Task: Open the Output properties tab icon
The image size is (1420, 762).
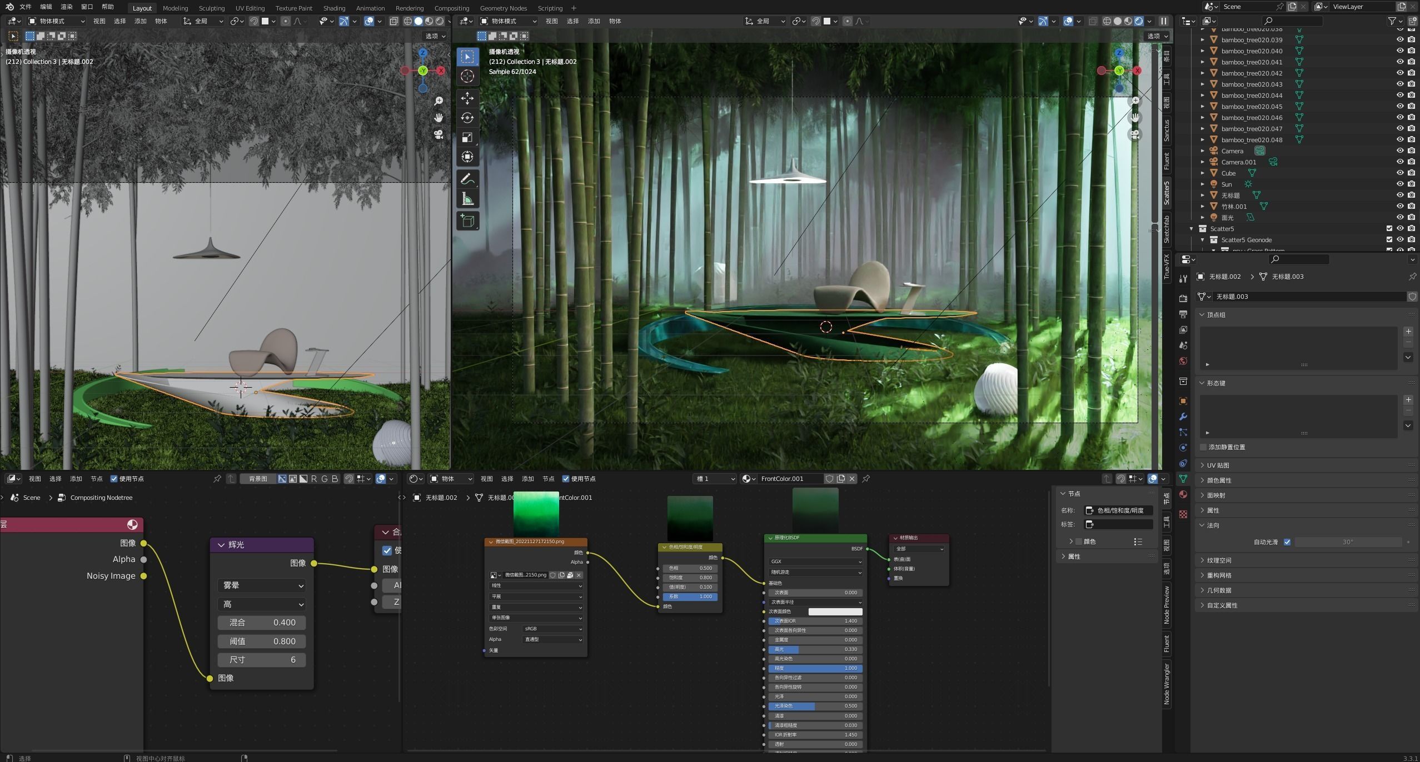Action: click(1183, 314)
